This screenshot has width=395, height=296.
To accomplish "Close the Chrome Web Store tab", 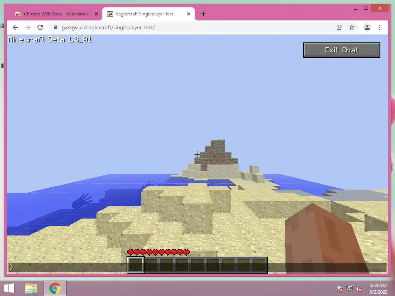I will pyautogui.click(x=96, y=14).
